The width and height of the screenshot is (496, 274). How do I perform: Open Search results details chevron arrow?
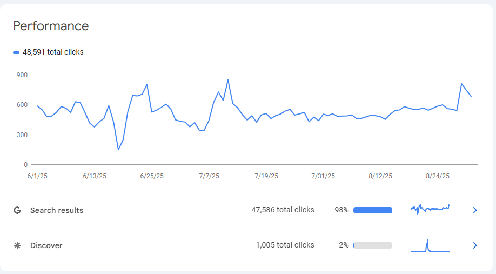pyautogui.click(x=475, y=210)
